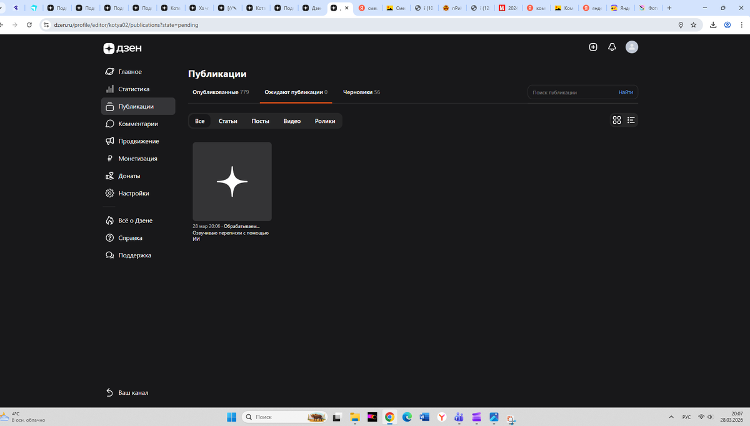Screen dimensions: 750x426
Task: Click taskbar Поиск search box
Action: point(284,417)
